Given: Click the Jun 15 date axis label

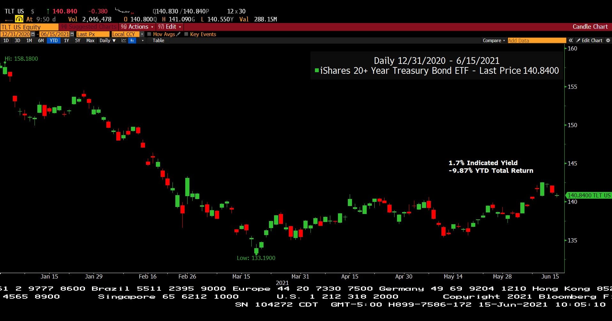Looking at the screenshot, I should click(x=550, y=277).
